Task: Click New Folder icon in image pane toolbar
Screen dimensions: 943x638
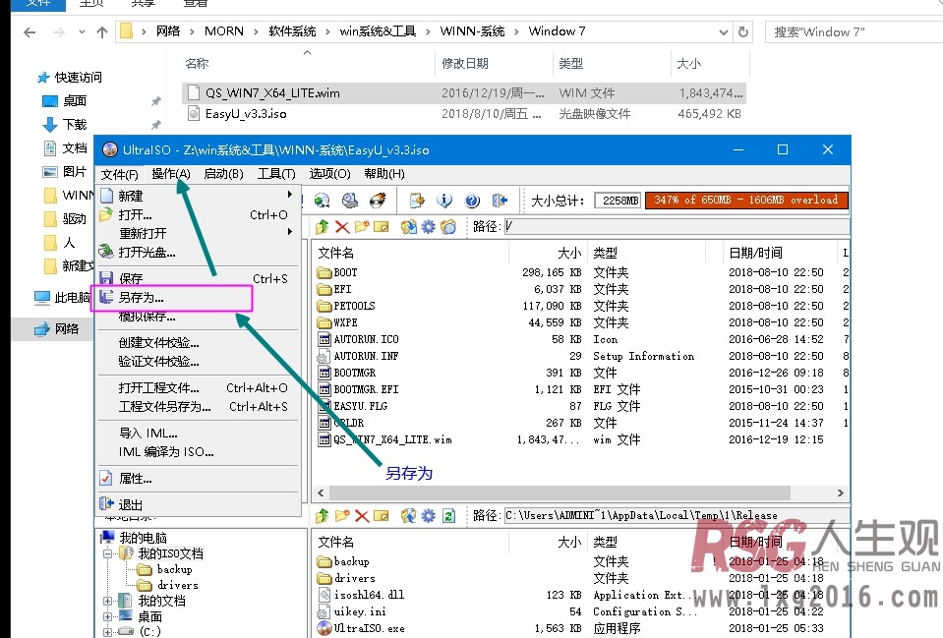Action: click(x=362, y=227)
